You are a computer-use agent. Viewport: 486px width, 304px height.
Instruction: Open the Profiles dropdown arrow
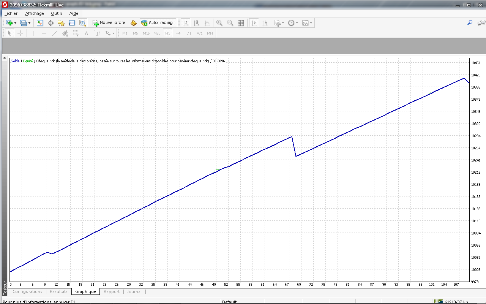29,23
